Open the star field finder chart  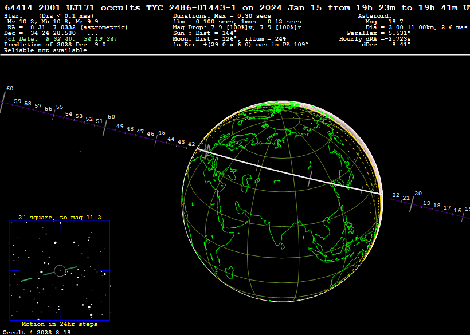click(x=60, y=270)
